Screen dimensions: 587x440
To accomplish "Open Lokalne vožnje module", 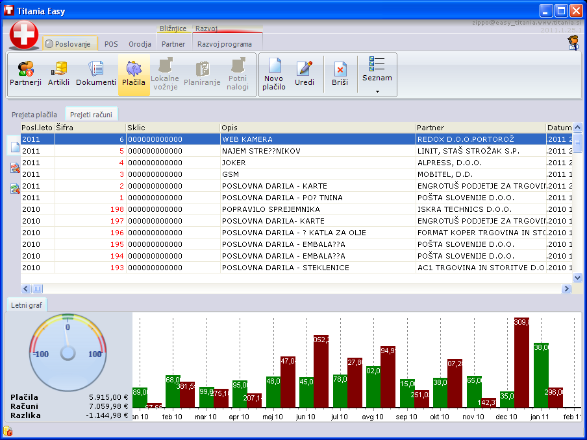I will click(165, 75).
